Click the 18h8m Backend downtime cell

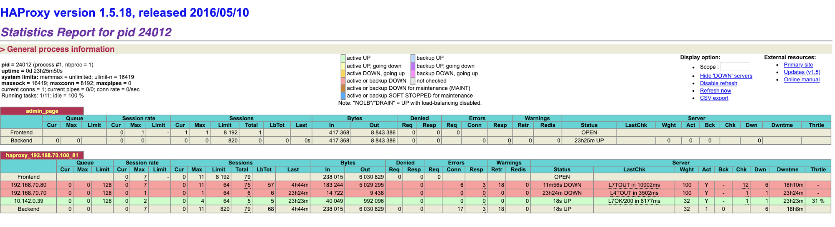787,209
